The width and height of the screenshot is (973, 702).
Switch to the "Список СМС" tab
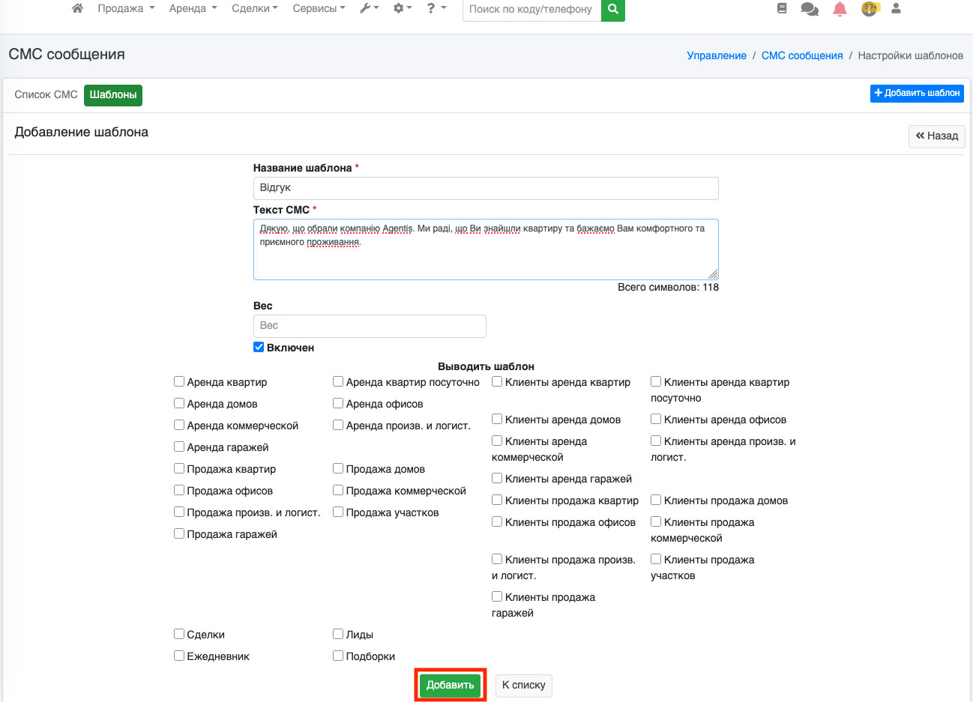pos(46,94)
